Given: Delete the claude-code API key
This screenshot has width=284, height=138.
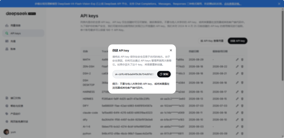Looking at the screenshot, I should pyautogui.click(x=242, y=113).
